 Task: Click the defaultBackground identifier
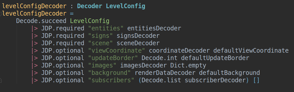[x=229, y=73]
